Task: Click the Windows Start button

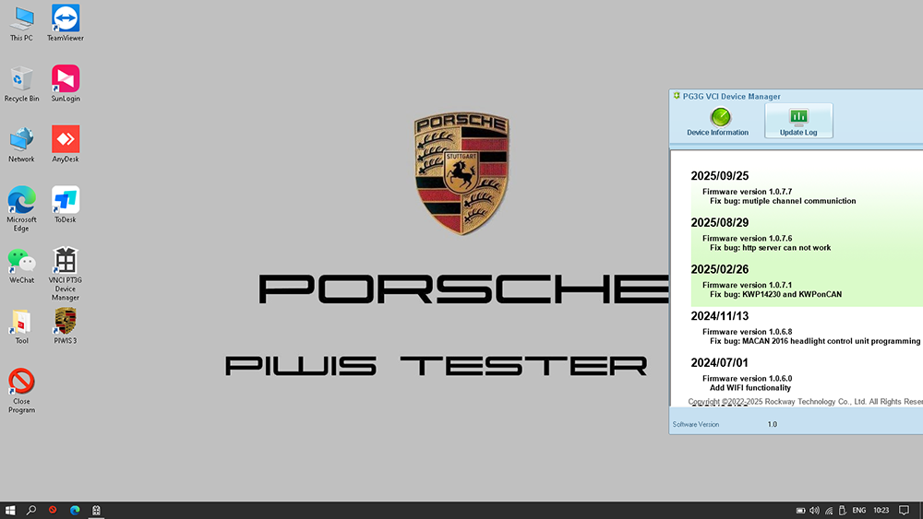Action: point(10,510)
